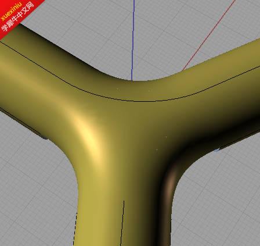Pick the dark brown fillet on right crotch
This screenshot has width=260, height=246.
click(170, 184)
